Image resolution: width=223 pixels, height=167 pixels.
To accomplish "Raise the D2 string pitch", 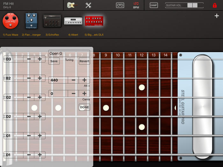I will pyautogui.click(x=40, y=116).
